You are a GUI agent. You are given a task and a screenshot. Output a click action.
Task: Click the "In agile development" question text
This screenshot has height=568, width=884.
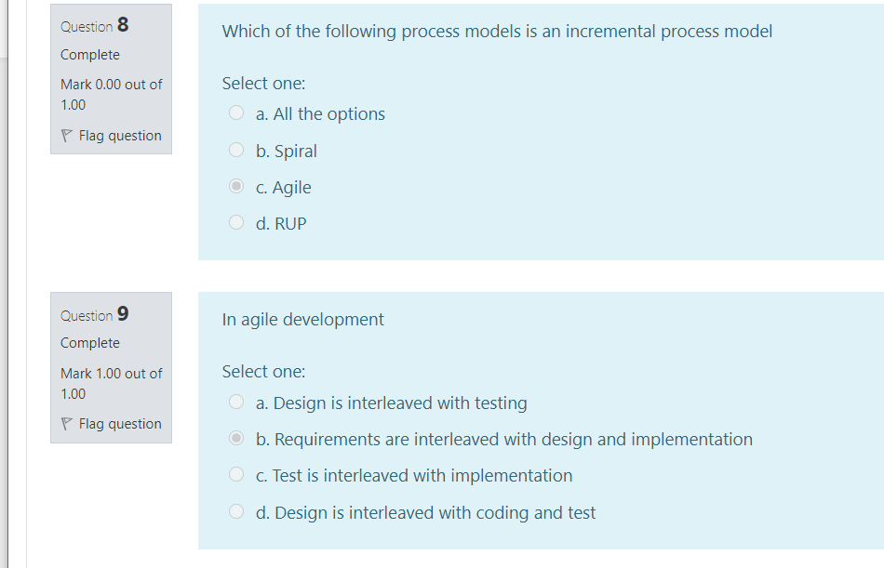click(302, 320)
